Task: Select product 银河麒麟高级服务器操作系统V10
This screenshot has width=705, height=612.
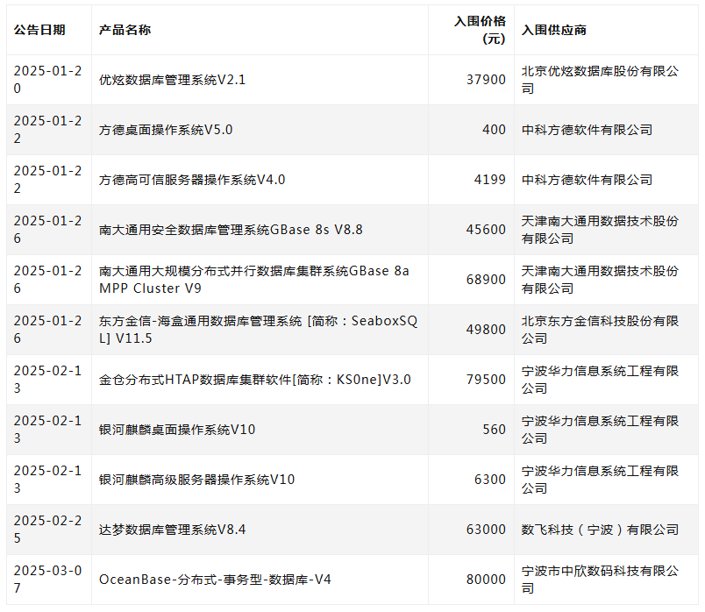Action: [197, 480]
